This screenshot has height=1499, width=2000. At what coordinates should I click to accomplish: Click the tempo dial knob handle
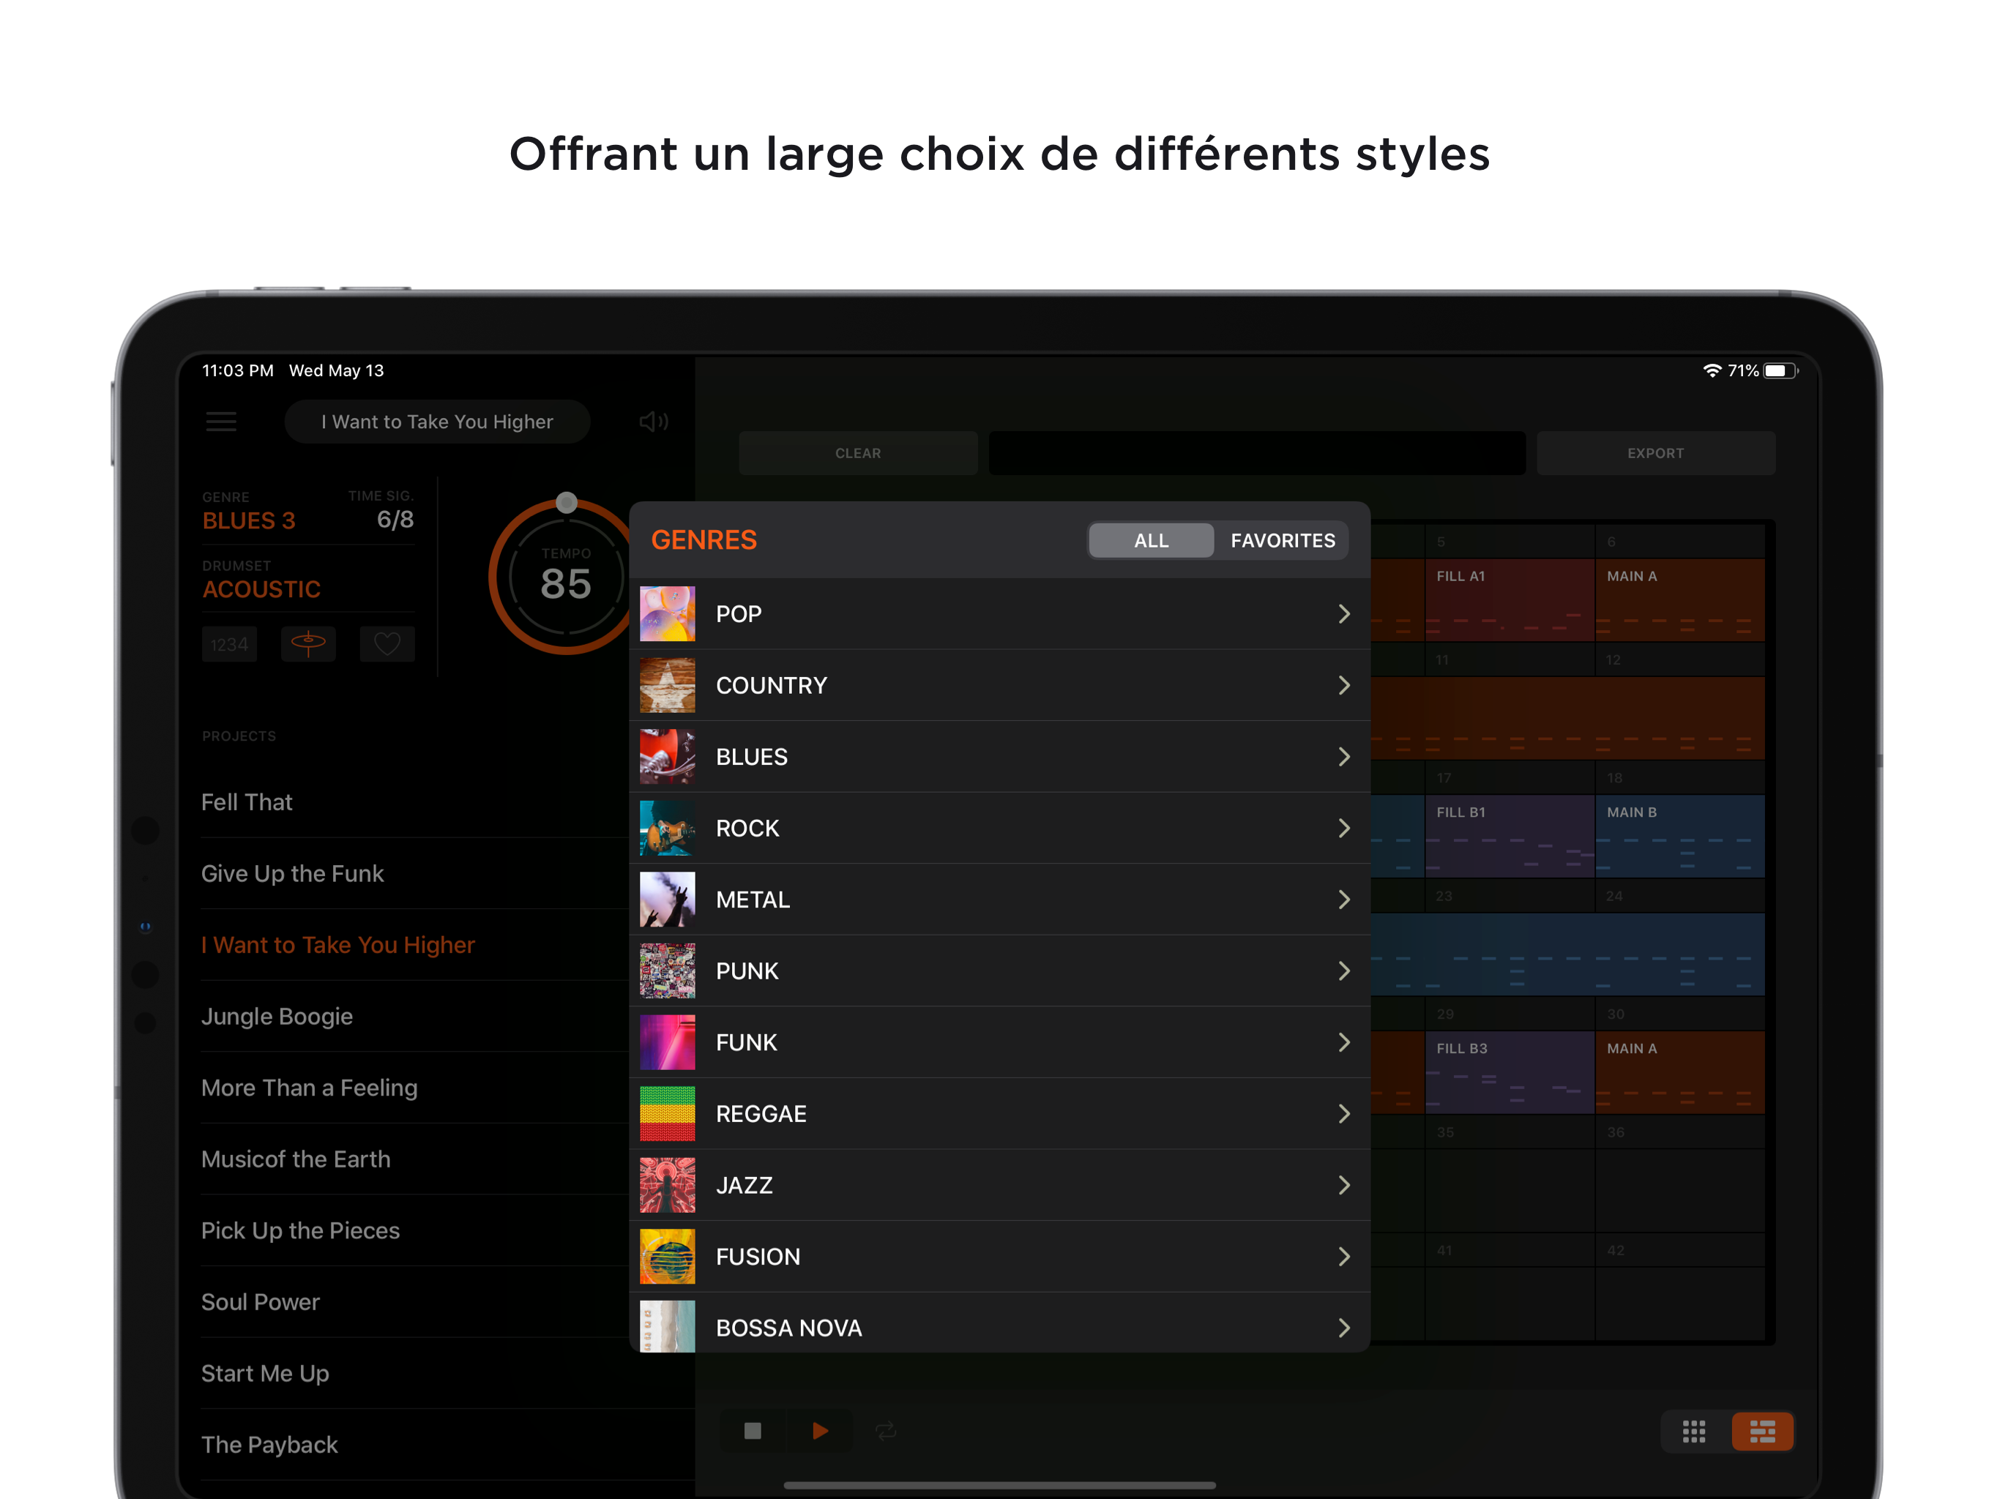click(567, 503)
